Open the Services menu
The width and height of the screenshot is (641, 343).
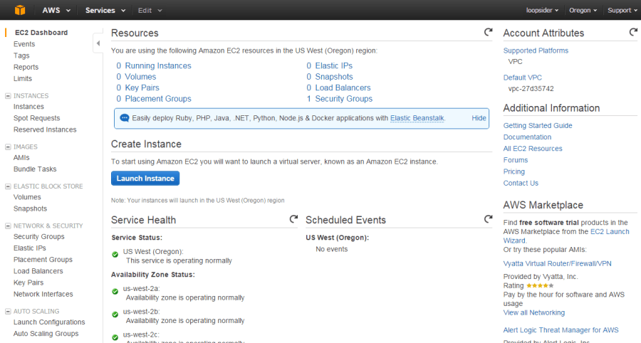point(105,10)
